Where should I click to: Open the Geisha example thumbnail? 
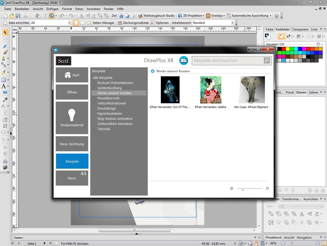211,90
